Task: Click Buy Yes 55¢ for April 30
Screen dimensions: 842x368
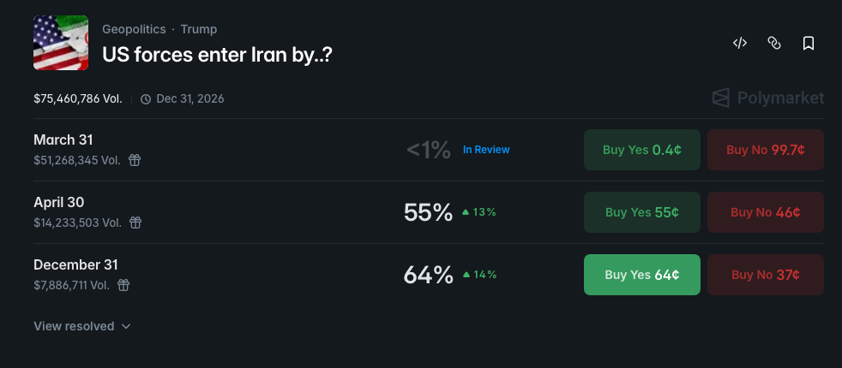Action: 641,212
